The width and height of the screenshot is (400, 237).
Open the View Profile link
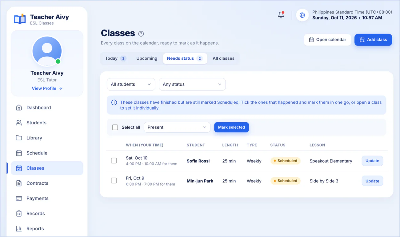[x=47, y=88]
